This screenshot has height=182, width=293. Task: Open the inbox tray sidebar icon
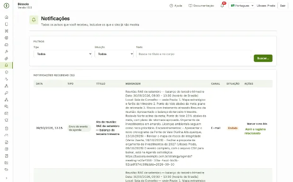(6, 45)
